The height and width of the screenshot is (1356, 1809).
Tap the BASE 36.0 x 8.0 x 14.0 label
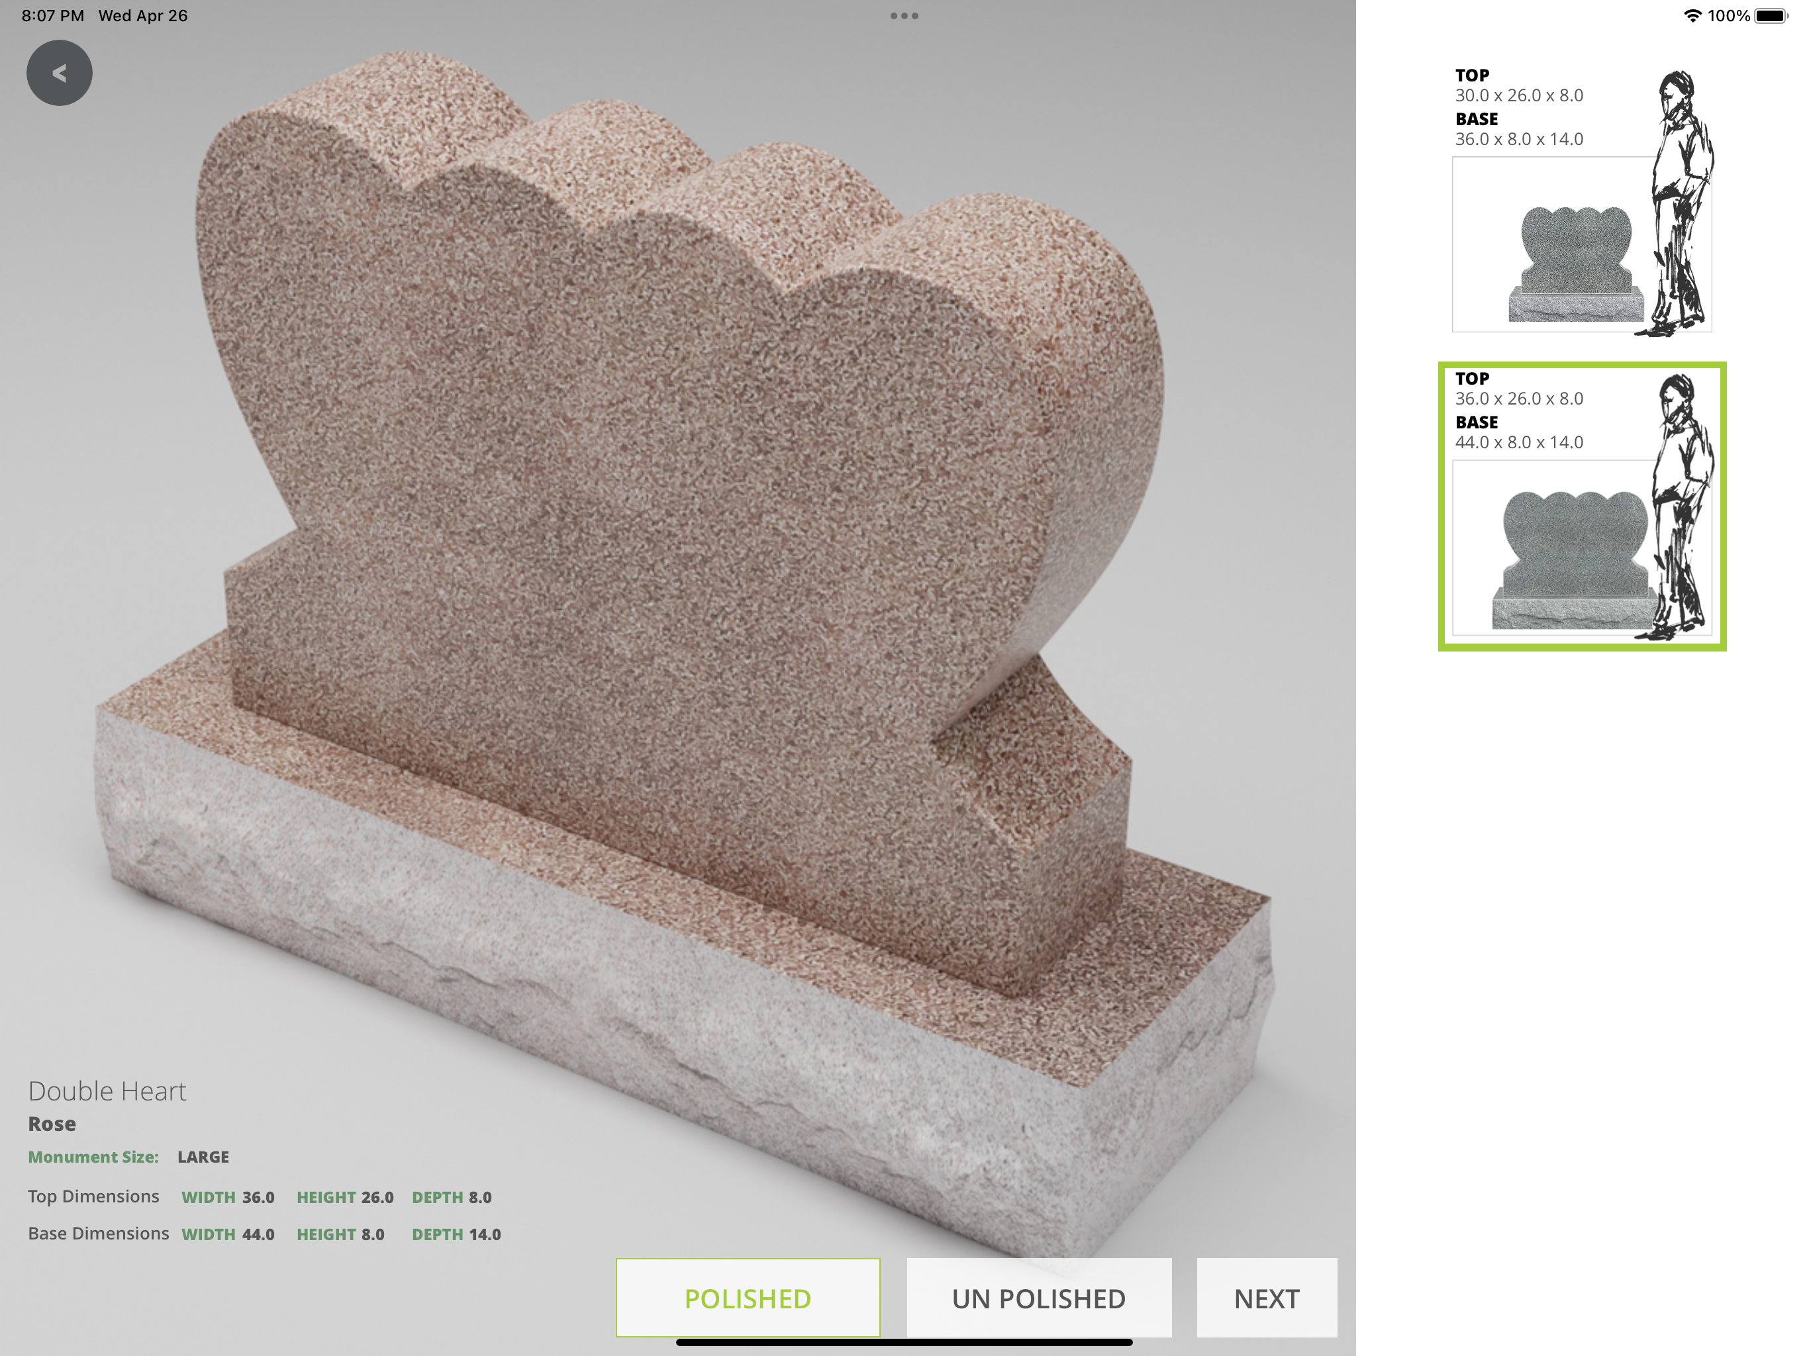click(1519, 129)
